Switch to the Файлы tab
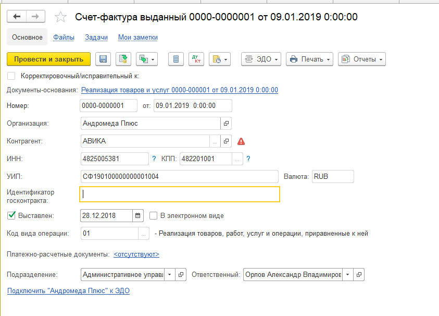Viewport: 439px width, 316px height. 64,38
